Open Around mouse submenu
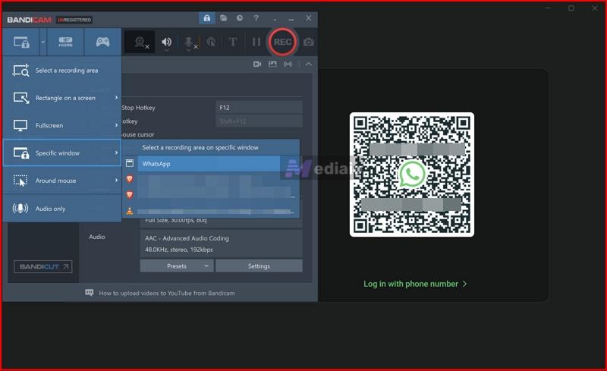Screen dimensions: 607x371 (x=62, y=181)
